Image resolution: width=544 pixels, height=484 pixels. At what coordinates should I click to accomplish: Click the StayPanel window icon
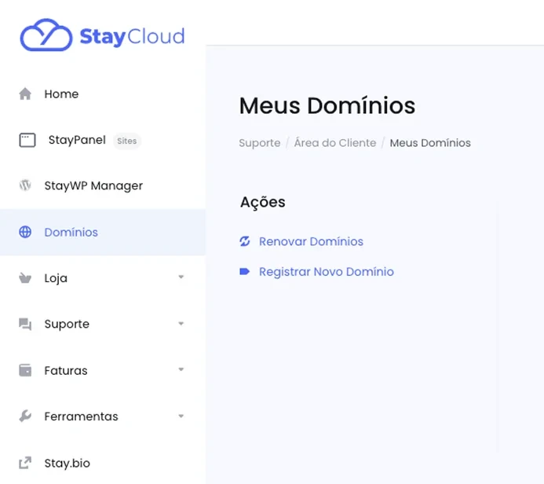click(27, 141)
